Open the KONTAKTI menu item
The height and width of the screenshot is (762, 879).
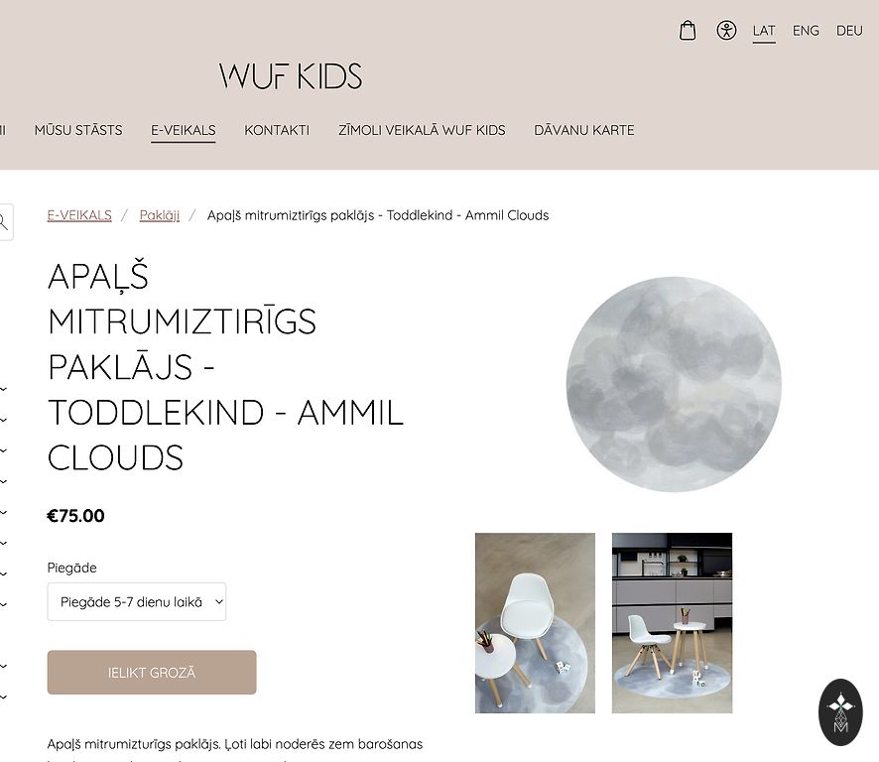point(277,130)
